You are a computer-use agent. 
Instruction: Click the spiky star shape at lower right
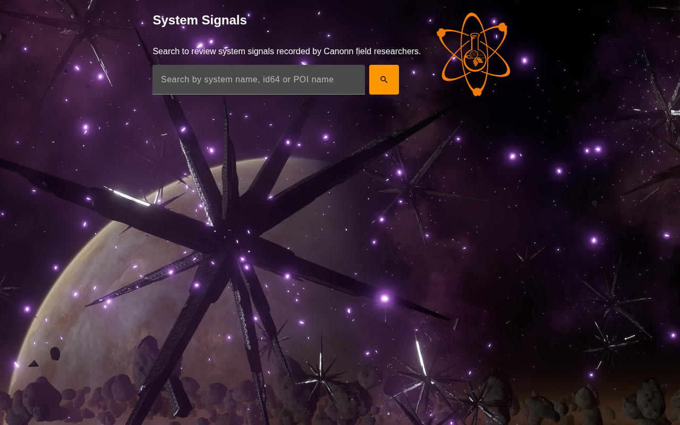(611, 303)
